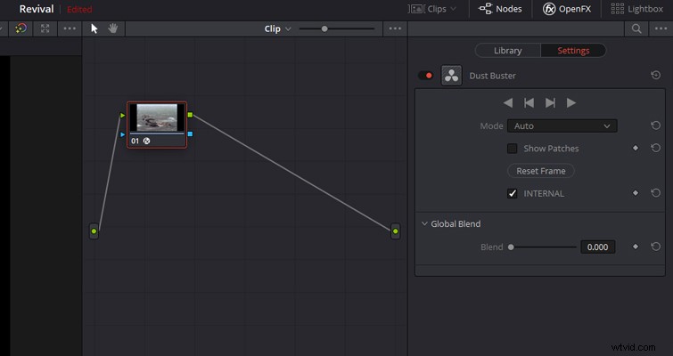Click the expand viewer fullscreen icon
673x356 pixels.
click(x=45, y=28)
